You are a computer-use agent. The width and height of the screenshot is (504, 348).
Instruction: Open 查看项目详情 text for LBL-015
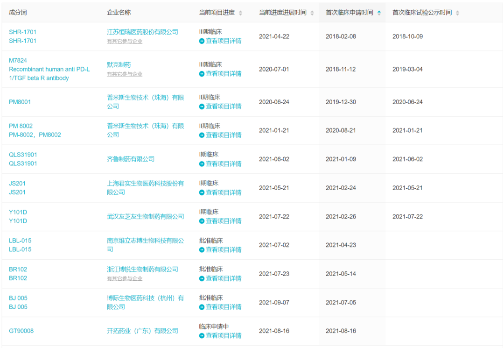(224, 249)
